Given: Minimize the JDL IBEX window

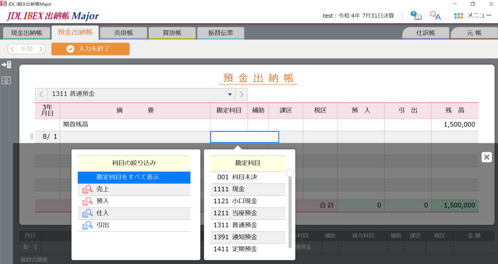Looking at the screenshot, I should [455, 4].
